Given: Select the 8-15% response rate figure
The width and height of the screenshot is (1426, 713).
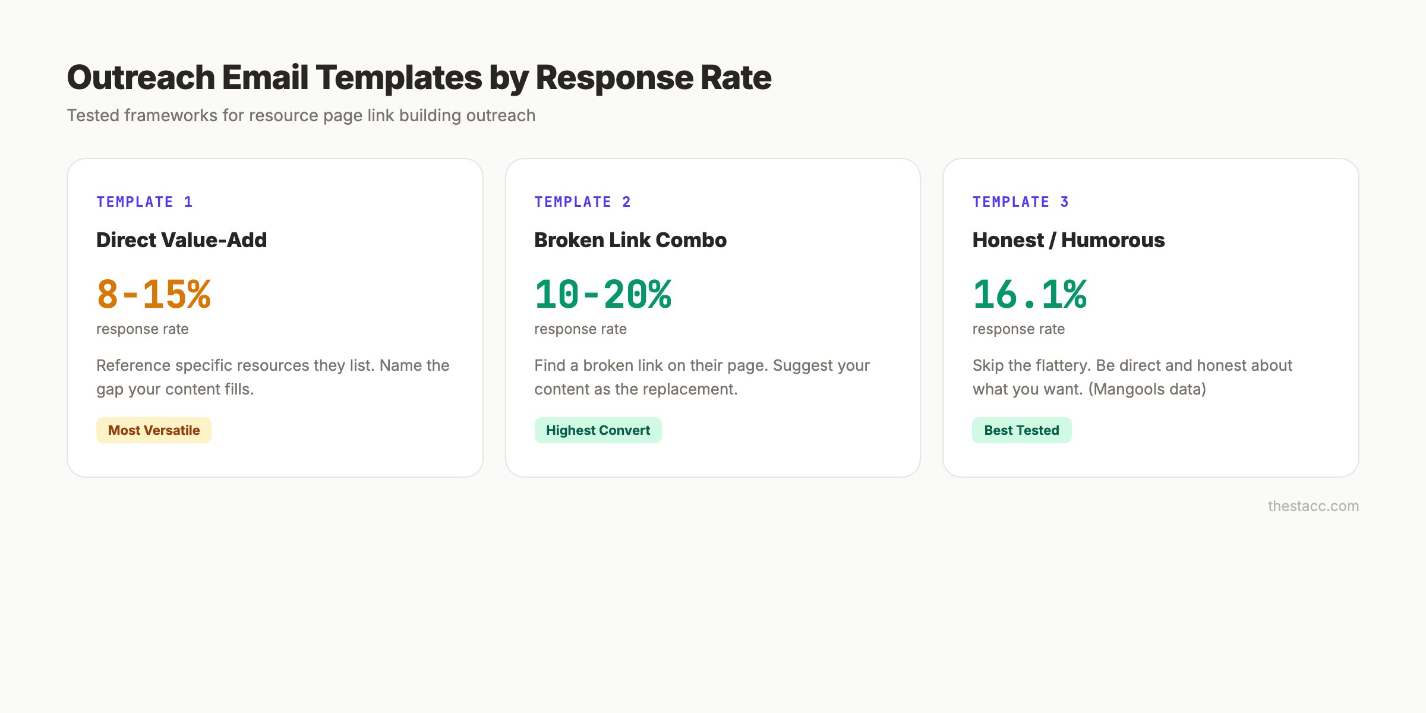Looking at the screenshot, I should (x=154, y=294).
